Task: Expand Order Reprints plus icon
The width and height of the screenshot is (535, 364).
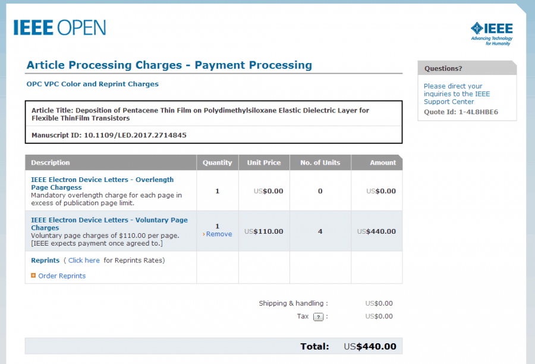Action: pyautogui.click(x=33, y=275)
